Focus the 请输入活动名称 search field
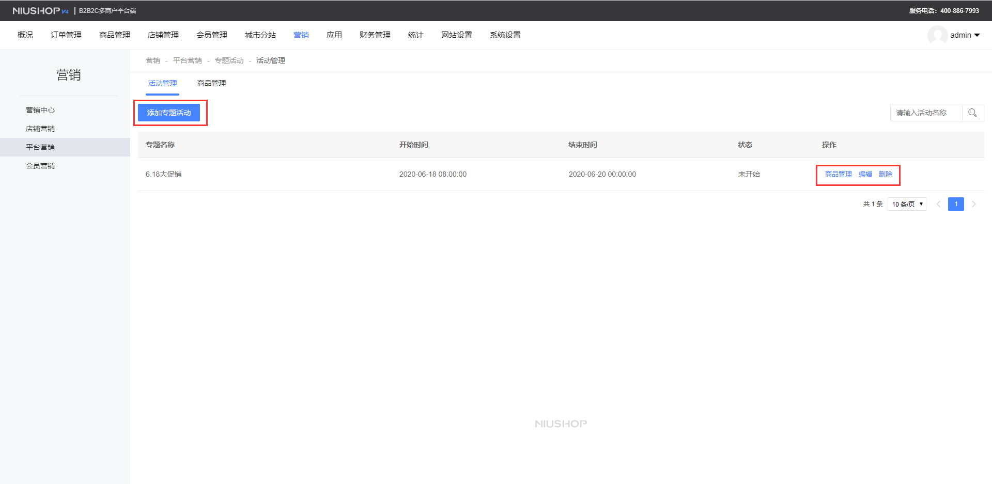Viewport: 992px width, 484px height. [926, 113]
